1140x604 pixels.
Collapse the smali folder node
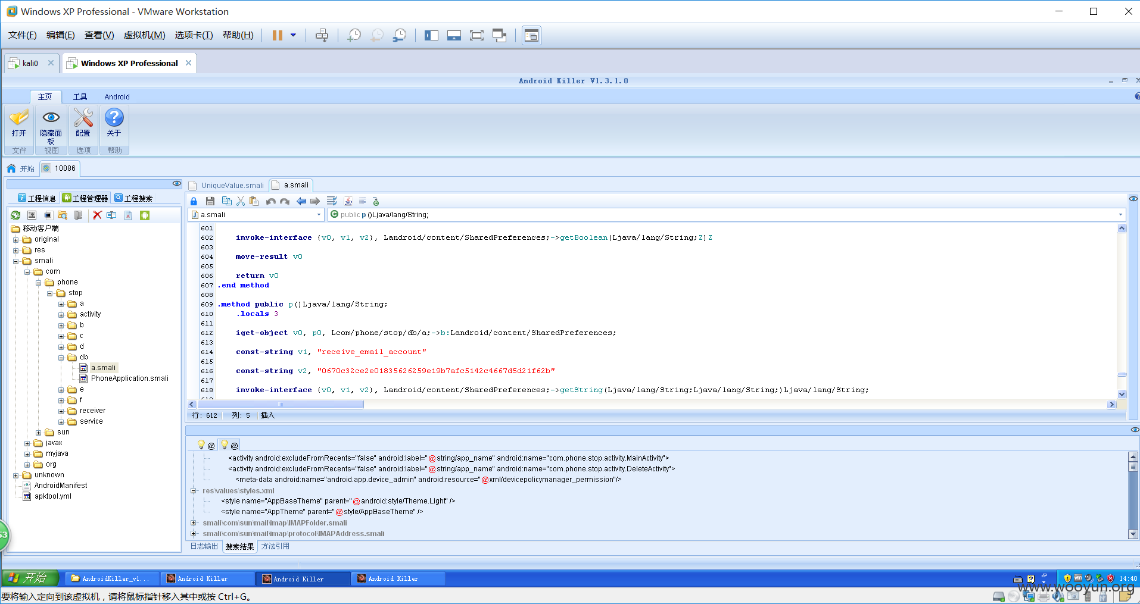(x=16, y=261)
